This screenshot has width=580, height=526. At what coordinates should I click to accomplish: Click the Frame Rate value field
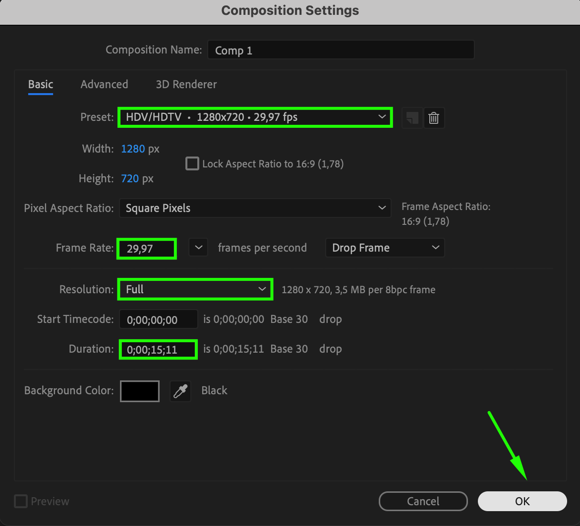coord(147,248)
